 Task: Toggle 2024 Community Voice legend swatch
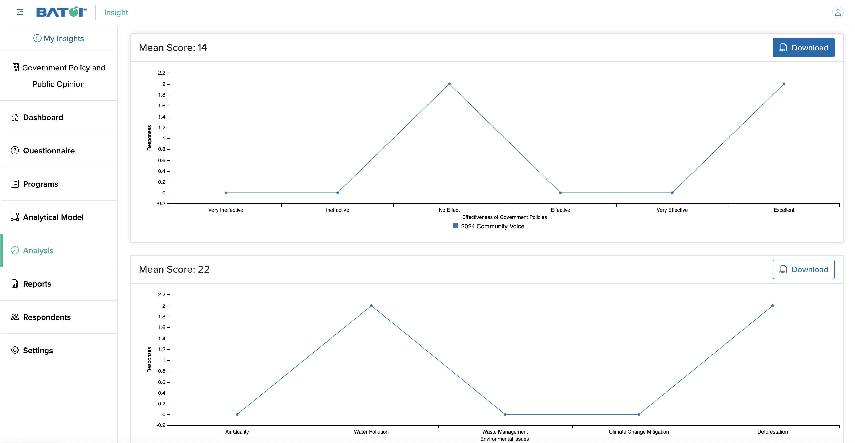tap(456, 226)
